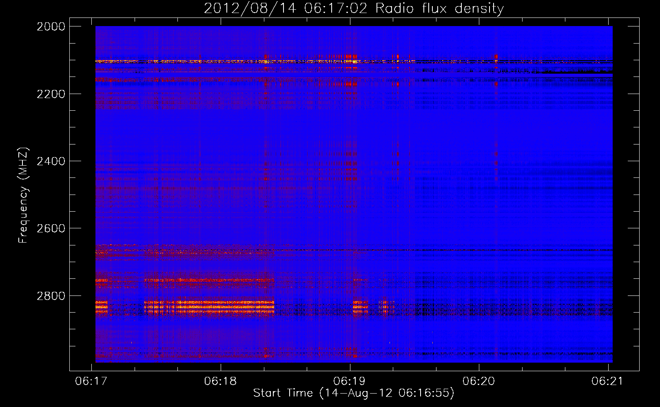Select the 2600 frequency axis label
This screenshot has width=660, height=407.
pos(51,228)
